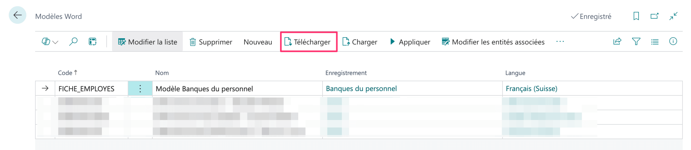Image resolution: width=691 pixels, height=150 pixels.
Task: Click the share icon
Action: [617, 42]
